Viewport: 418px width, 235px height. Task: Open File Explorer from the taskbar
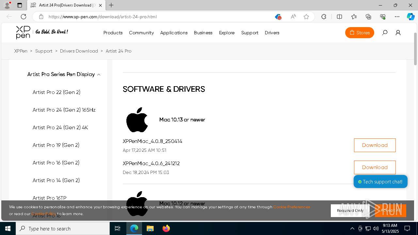tap(150, 228)
